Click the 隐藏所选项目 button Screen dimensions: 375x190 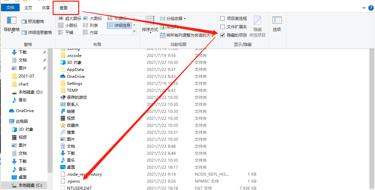258,26
